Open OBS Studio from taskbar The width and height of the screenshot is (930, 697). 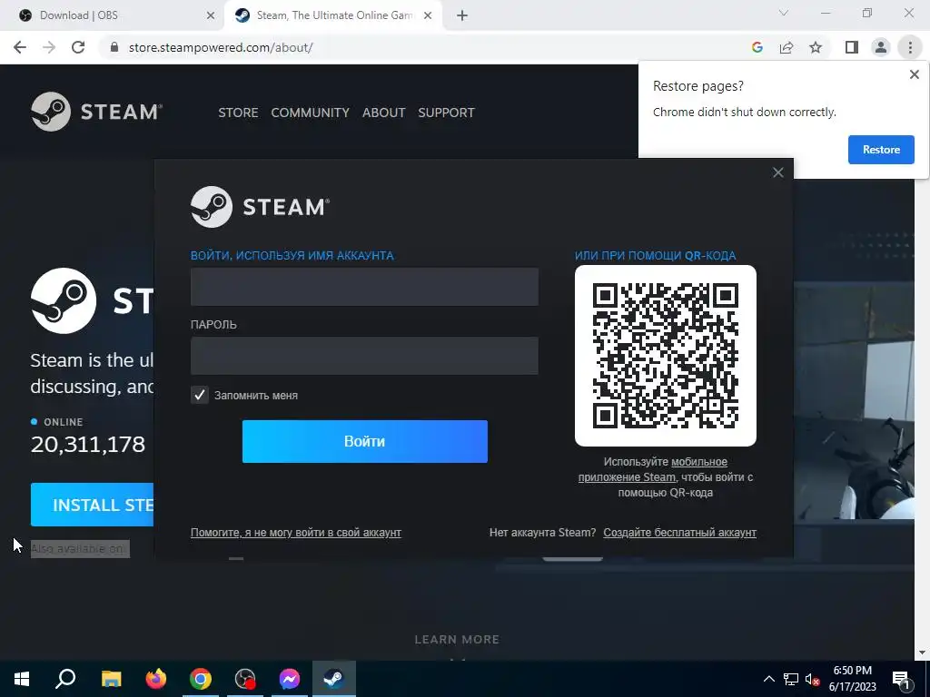(245, 679)
